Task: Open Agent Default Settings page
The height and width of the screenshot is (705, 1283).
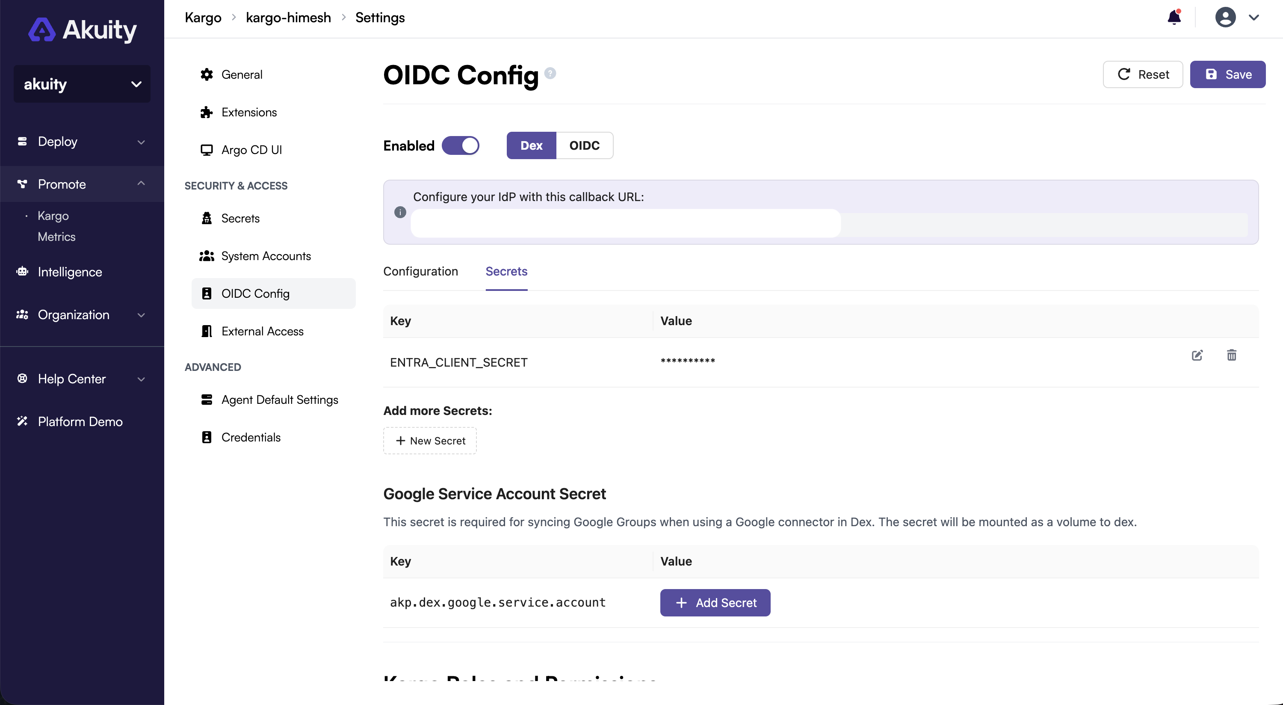Action: pos(273,400)
